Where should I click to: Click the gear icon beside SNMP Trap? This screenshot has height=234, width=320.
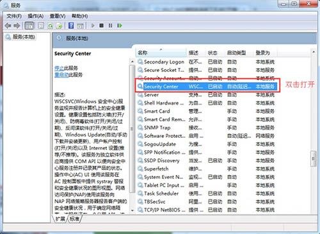tap(140, 128)
